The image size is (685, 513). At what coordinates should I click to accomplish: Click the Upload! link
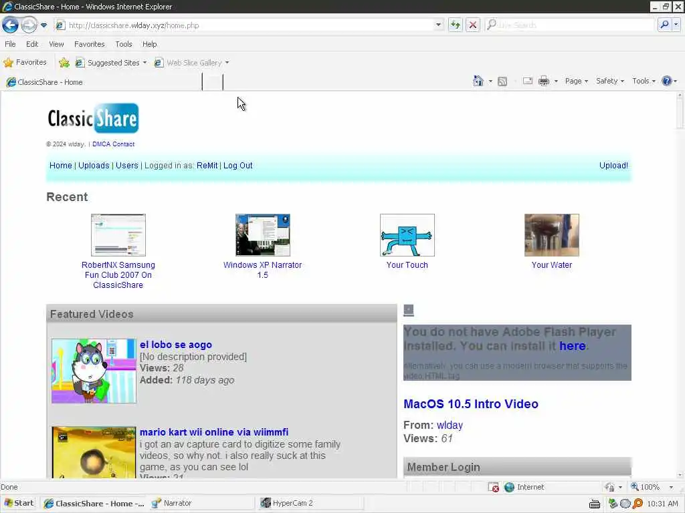pos(613,166)
